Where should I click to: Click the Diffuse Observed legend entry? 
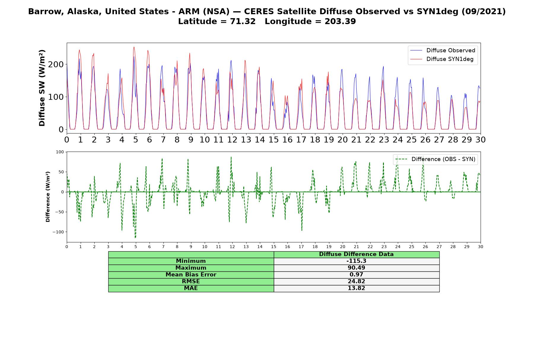[x=443, y=50]
